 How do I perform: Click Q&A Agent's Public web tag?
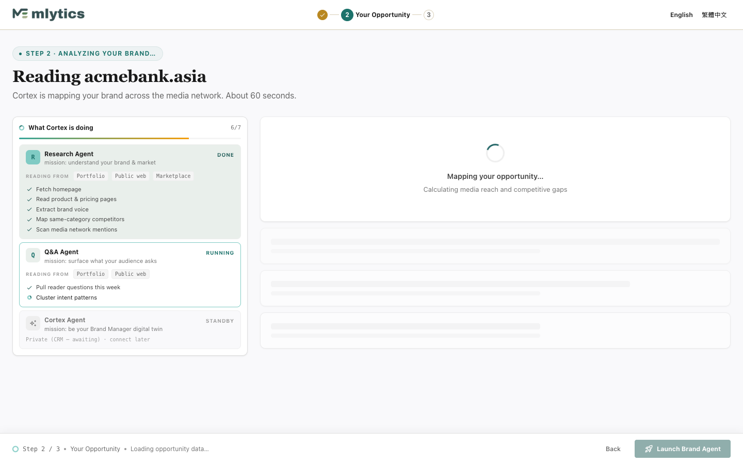[x=131, y=274]
